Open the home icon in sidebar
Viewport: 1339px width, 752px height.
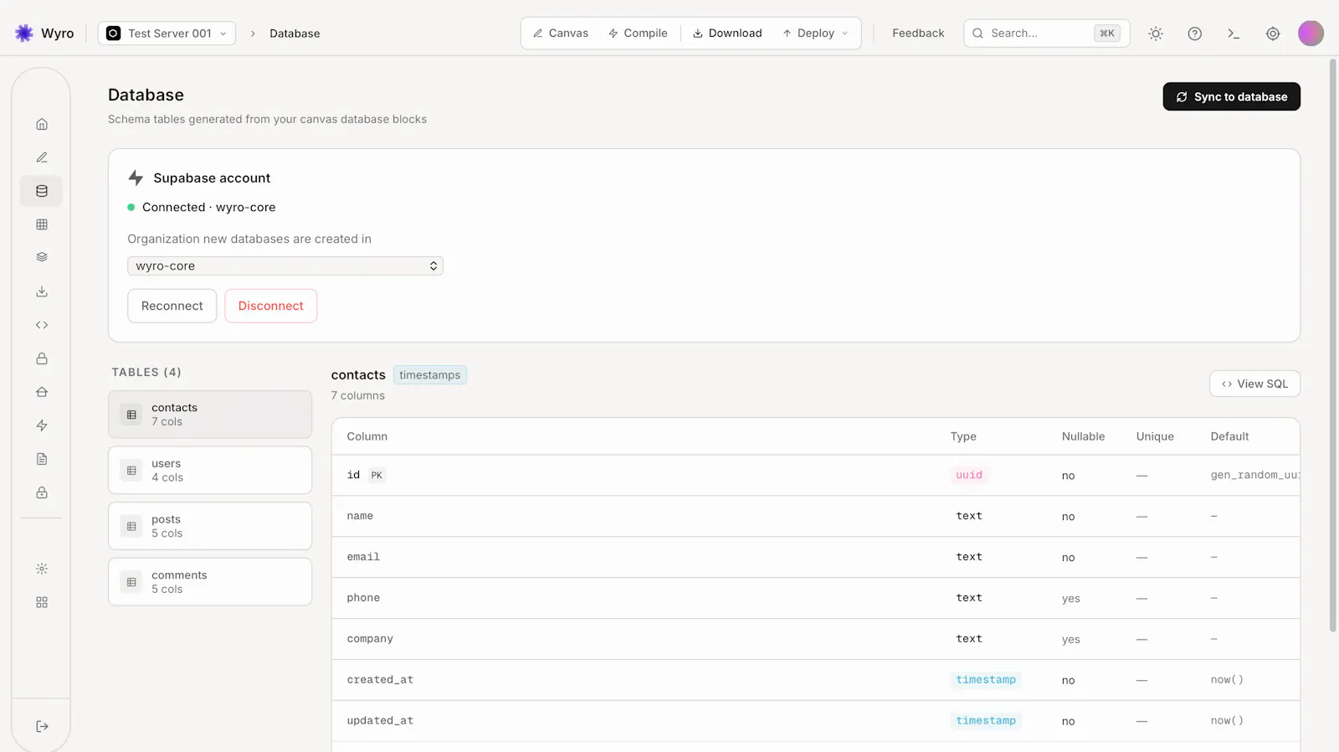click(42, 124)
